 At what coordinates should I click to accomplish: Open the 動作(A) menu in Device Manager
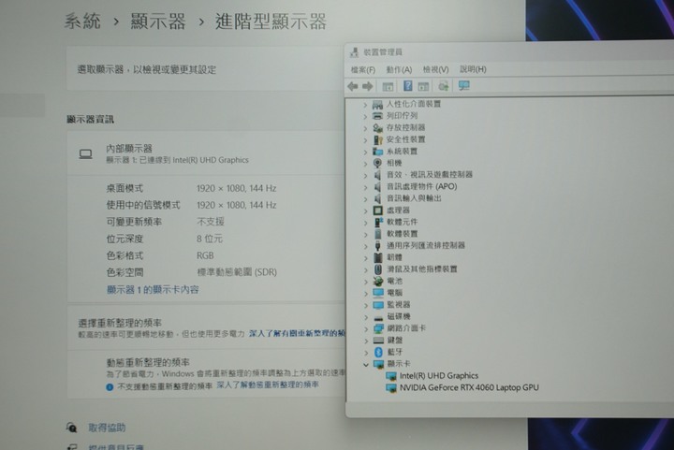[x=399, y=69]
